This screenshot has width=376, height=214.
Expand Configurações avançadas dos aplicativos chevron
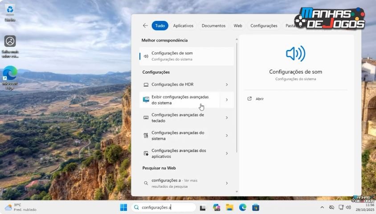(x=226, y=153)
